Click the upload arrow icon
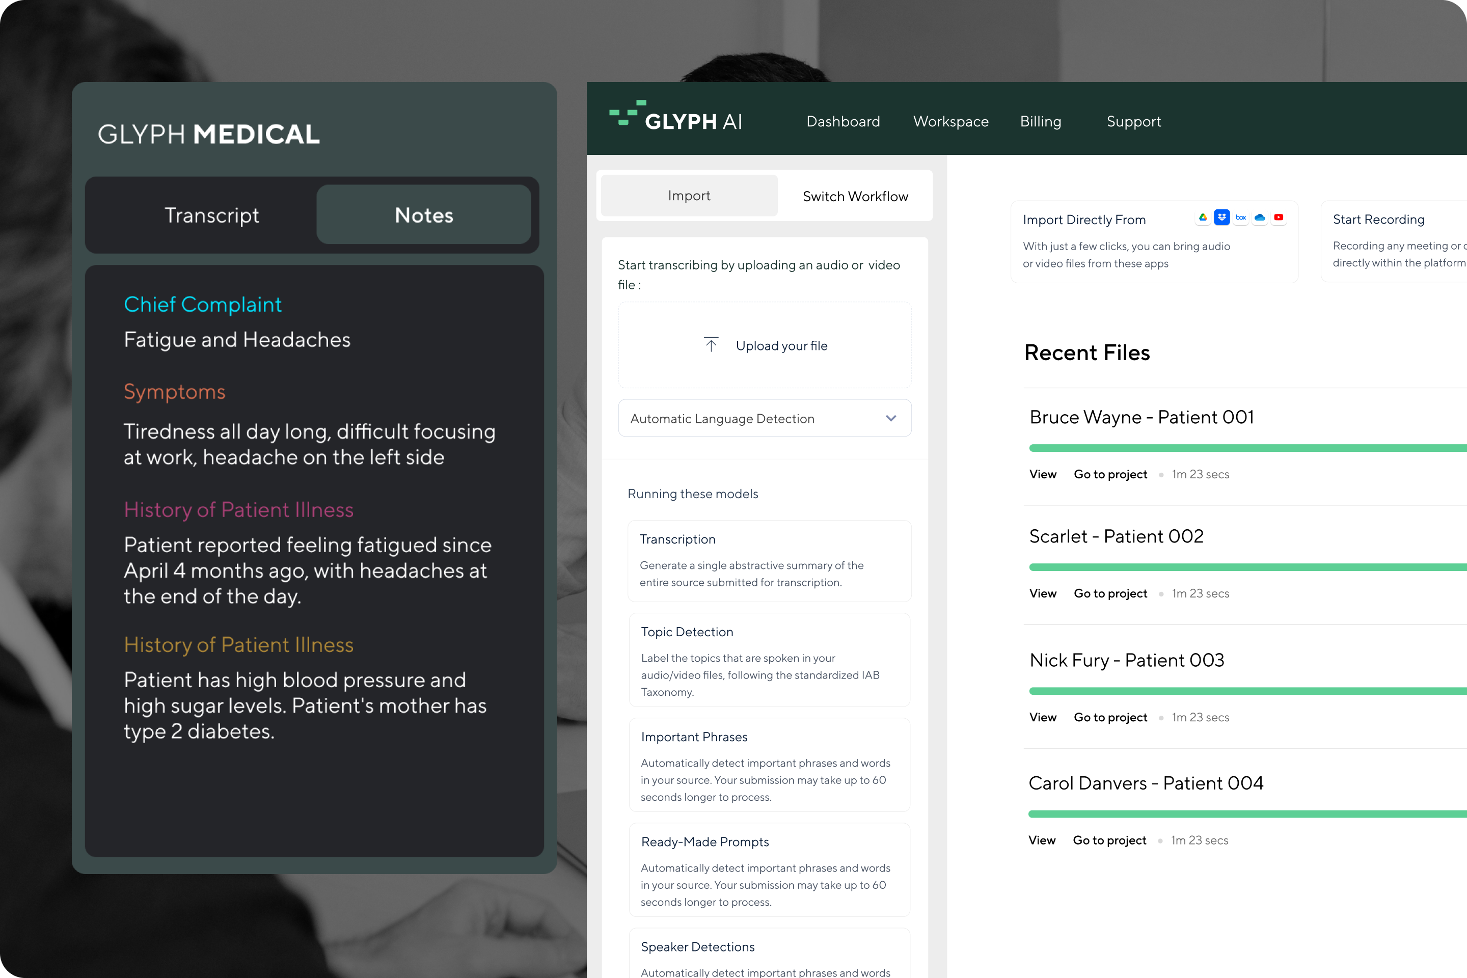1467x978 pixels. (711, 345)
